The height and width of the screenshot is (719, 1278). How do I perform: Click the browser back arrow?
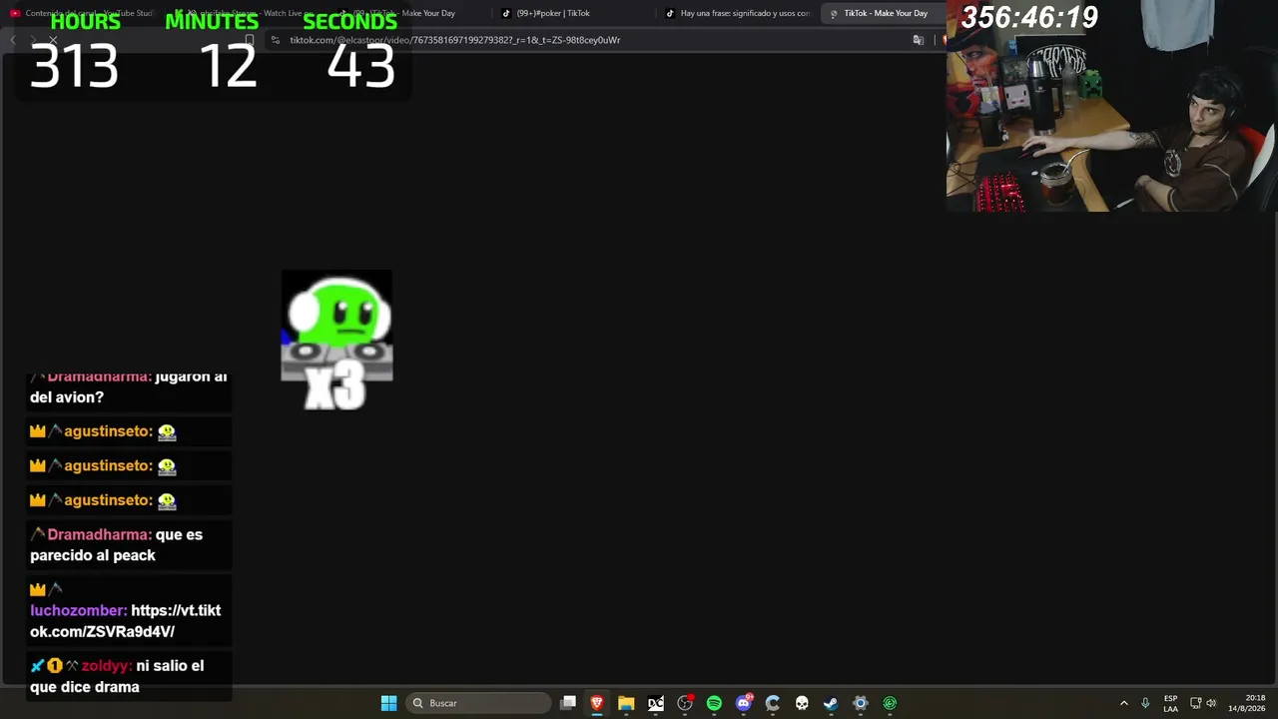pyautogui.click(x=12, y=40)
